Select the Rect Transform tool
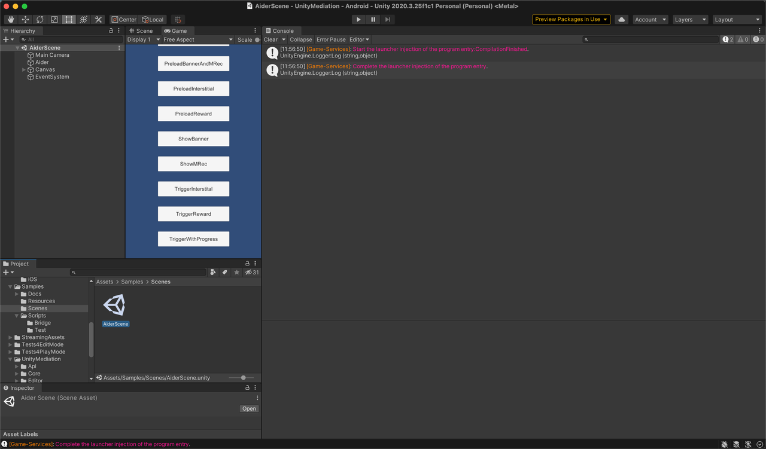The image size is (766, 449). click(69, 20)
